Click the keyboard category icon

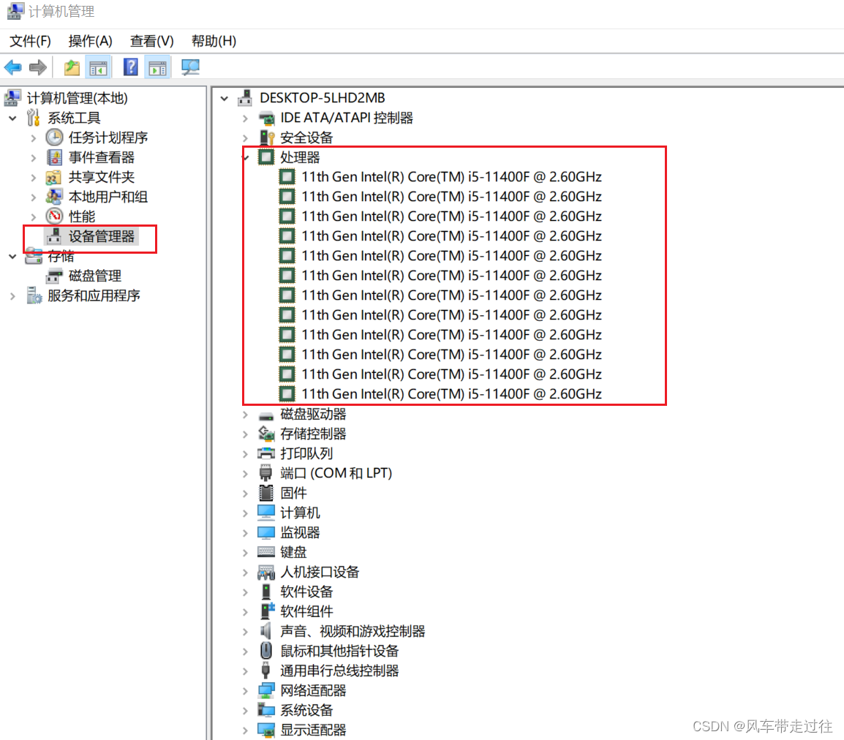click(x=266, y=551)
